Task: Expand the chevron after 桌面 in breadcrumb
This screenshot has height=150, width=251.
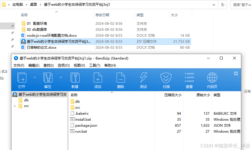Action: click(41, 5)
